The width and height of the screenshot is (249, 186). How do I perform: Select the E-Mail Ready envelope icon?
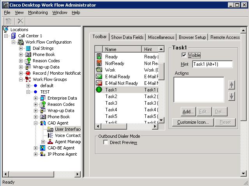pyautogui.click(x=99, y=77)
